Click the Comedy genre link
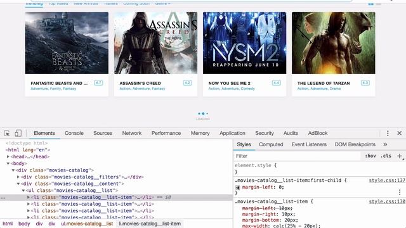Image resolution: width=406 pixels, height=228 pixels. [x=248, y=89]
